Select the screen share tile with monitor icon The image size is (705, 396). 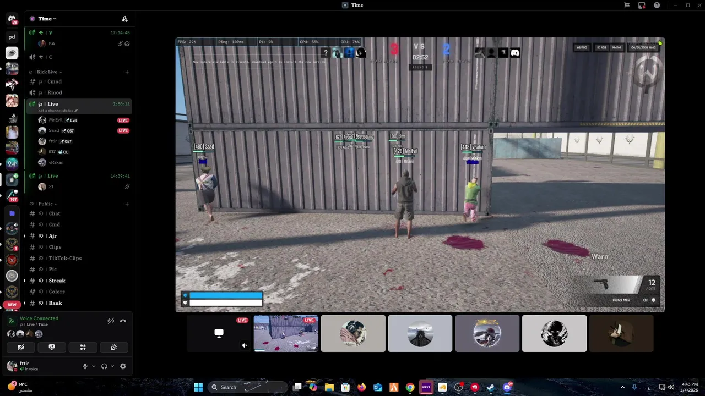[219, 333]
